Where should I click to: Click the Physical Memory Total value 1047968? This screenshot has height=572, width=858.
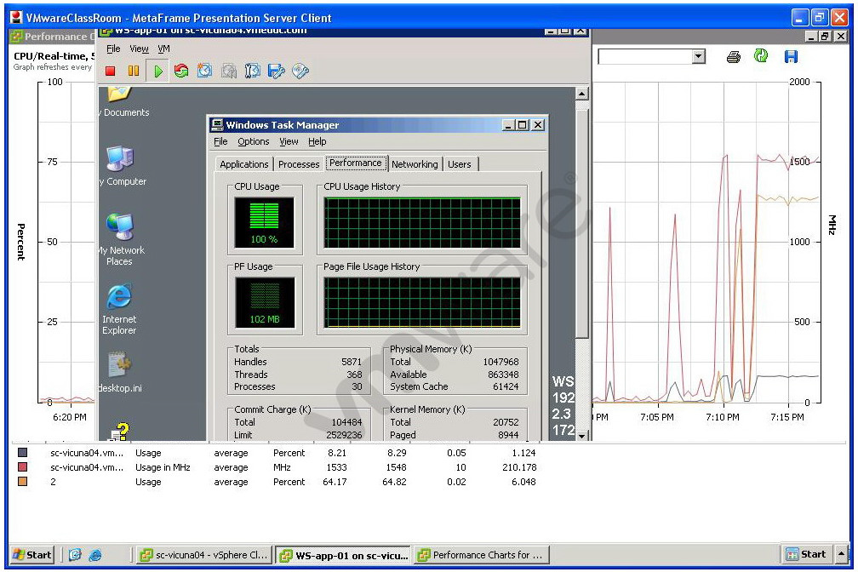[500, 362]
